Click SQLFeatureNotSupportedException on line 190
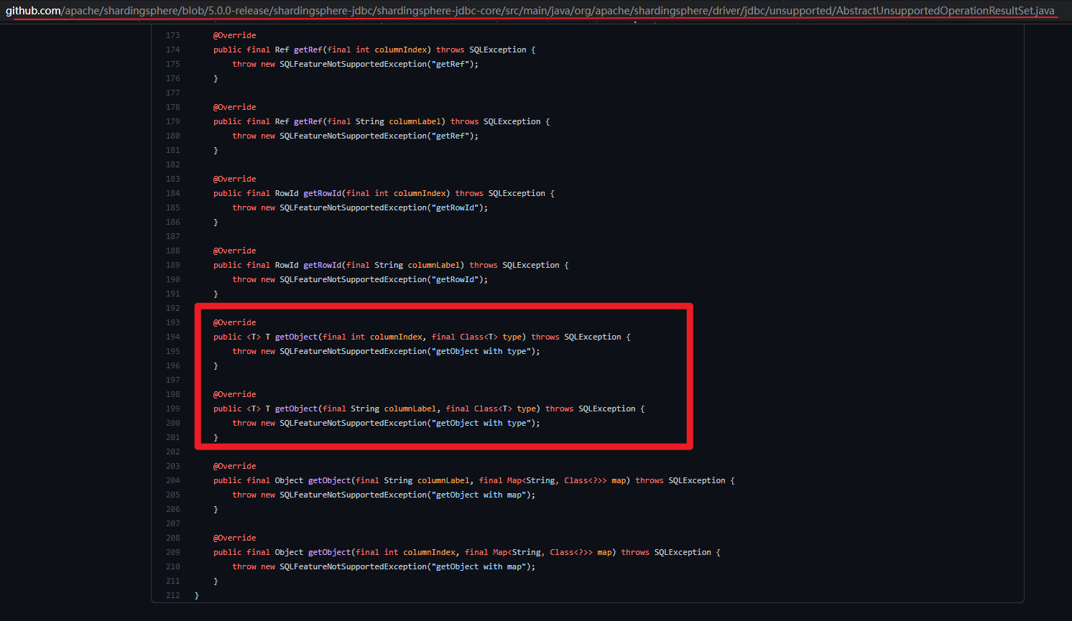Screen dimensions: 1072x621 (x=353, y=279)
